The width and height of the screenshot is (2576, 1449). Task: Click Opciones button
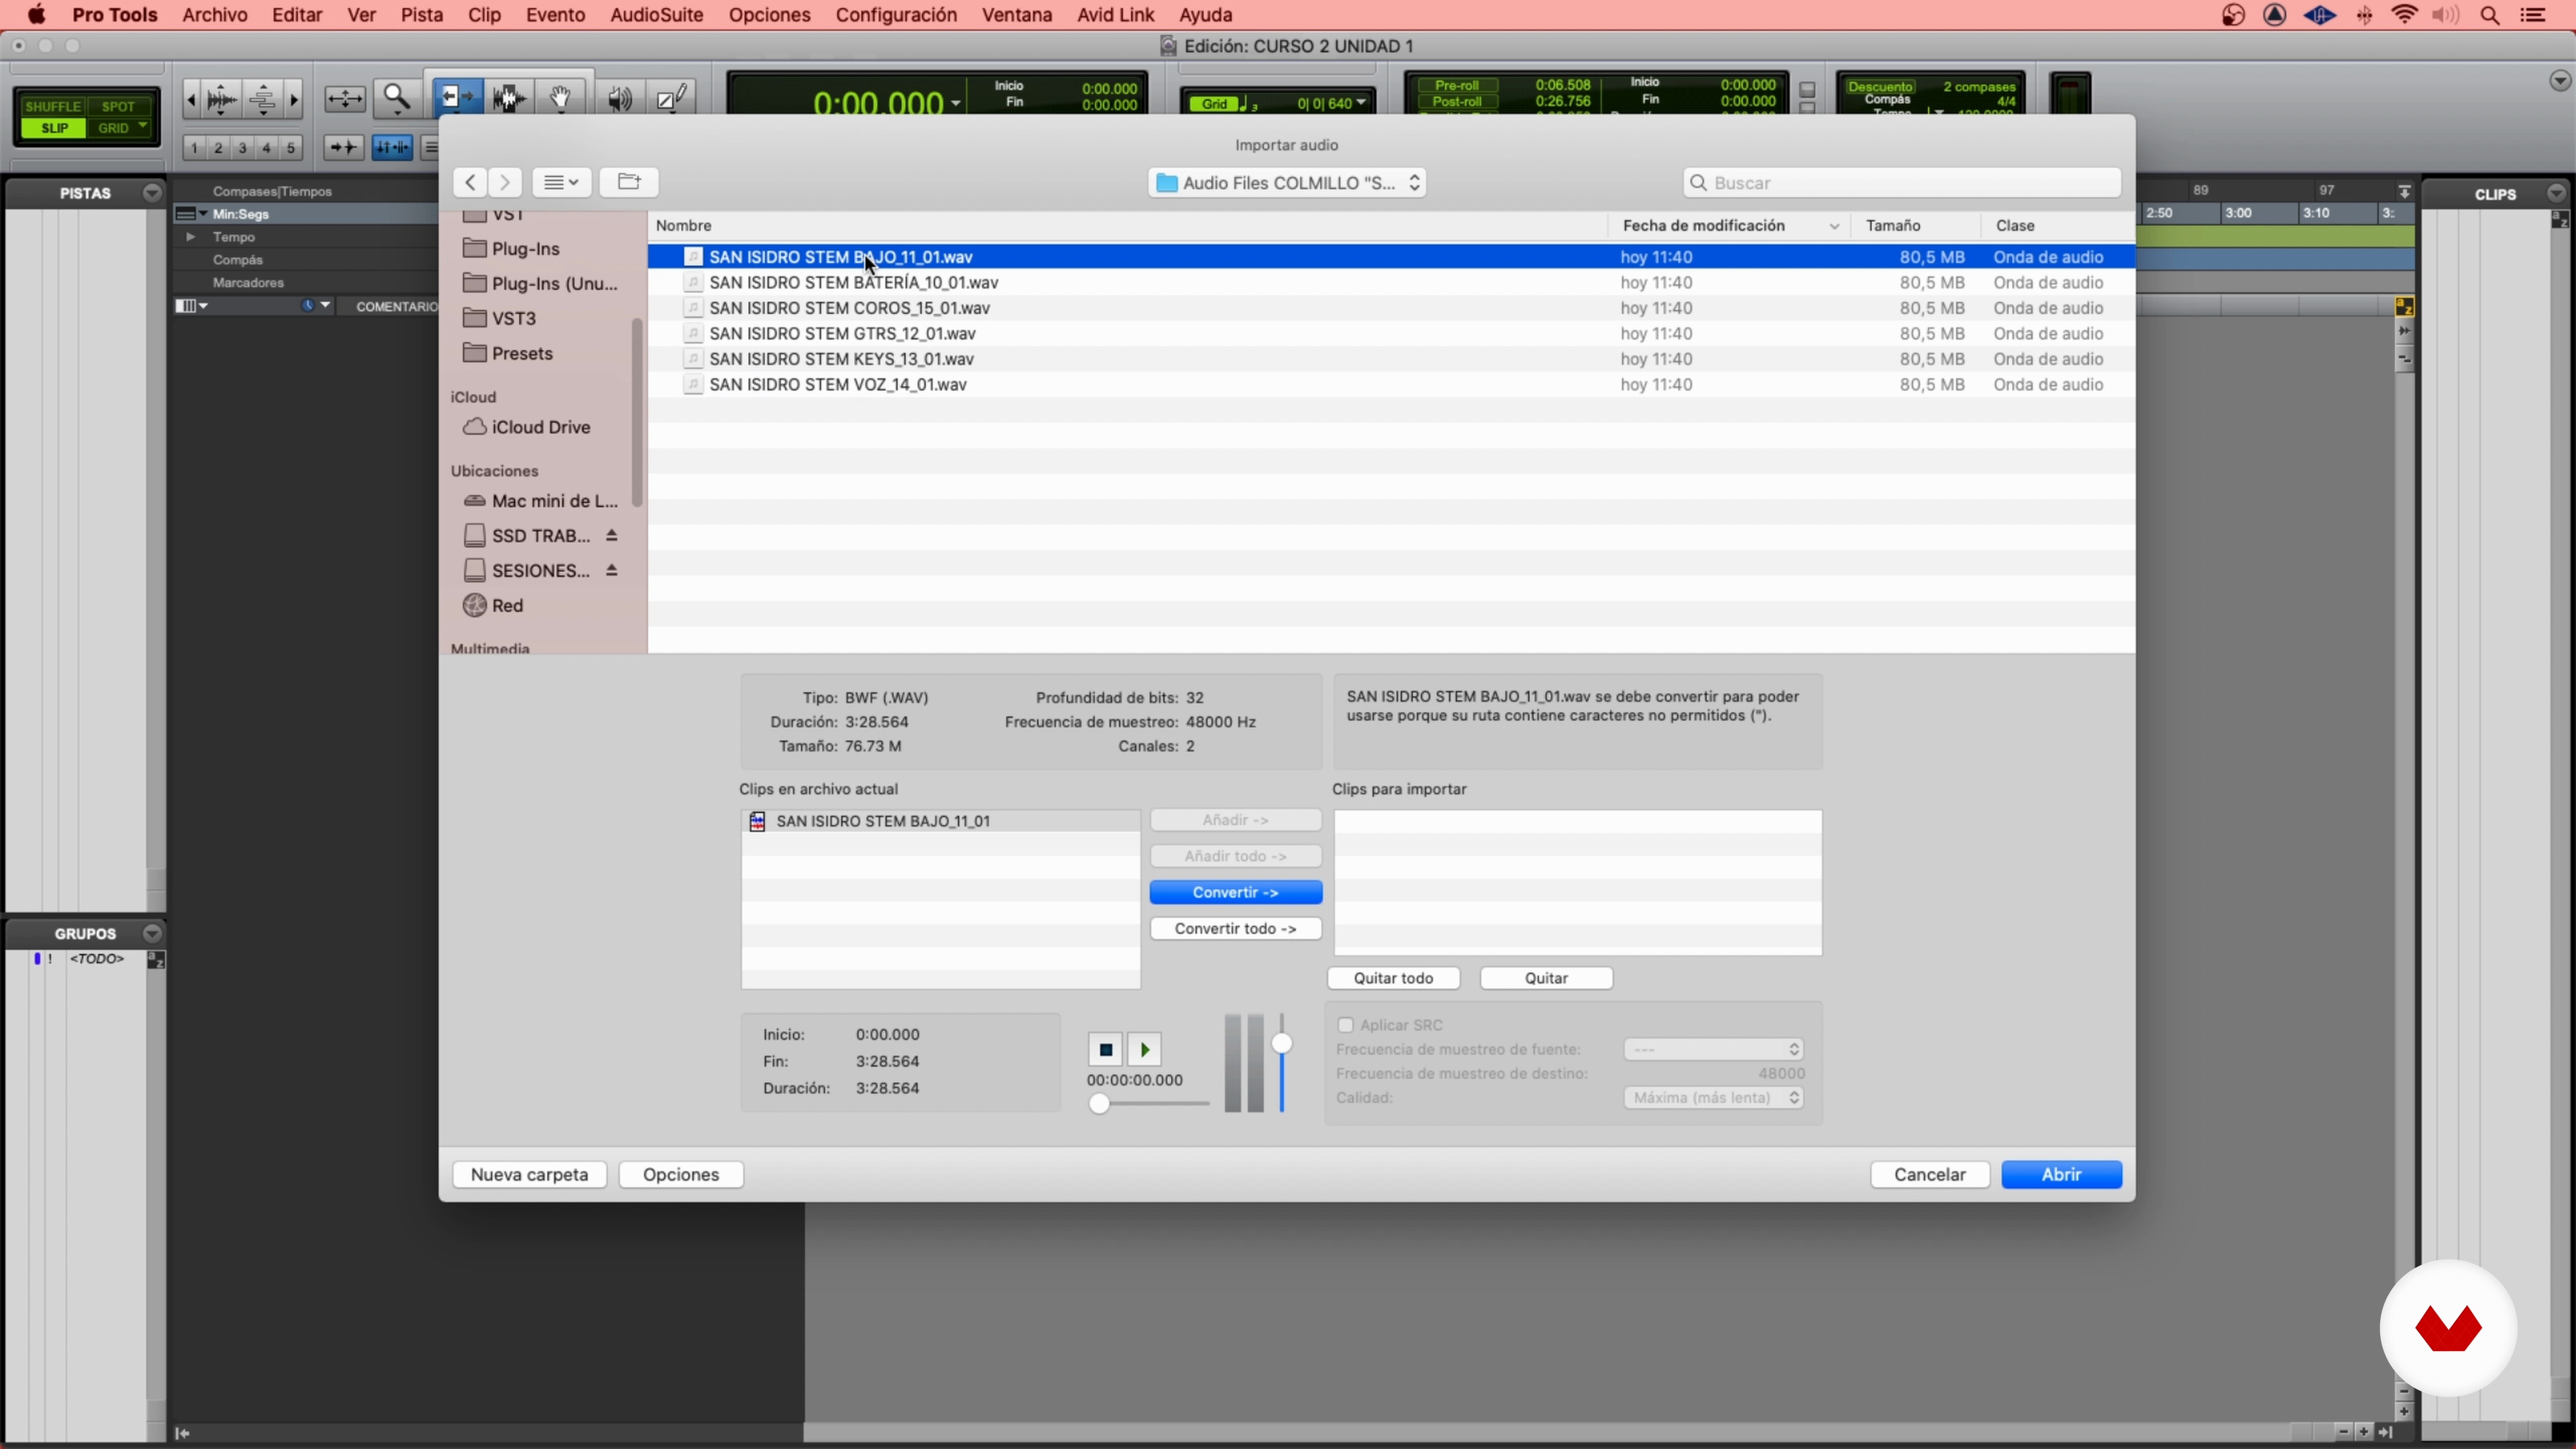coord(681,1175)
